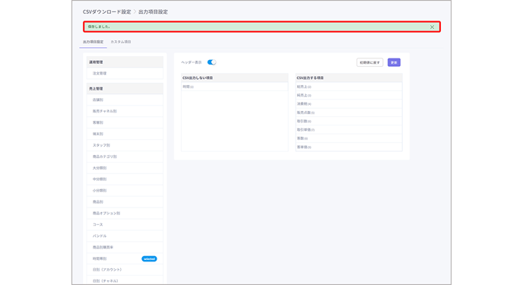The width and height of the screenshot is (523, 285).
Task: Open CSVダウンロード設定 breadcrumb link
Action: (106, 11)
